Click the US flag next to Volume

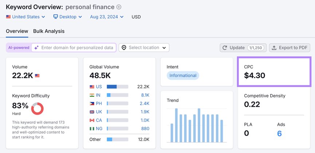pyautogui.click(x=37, y=76)
